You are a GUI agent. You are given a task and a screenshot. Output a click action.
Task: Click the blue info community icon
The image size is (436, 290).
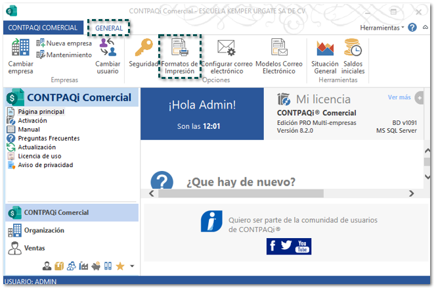tap(211, 221)
